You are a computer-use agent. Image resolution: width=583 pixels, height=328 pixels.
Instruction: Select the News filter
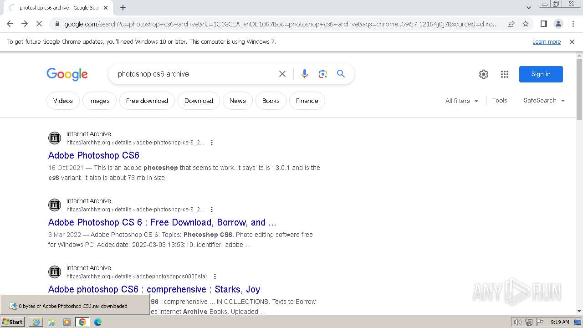tap(238, 101)
